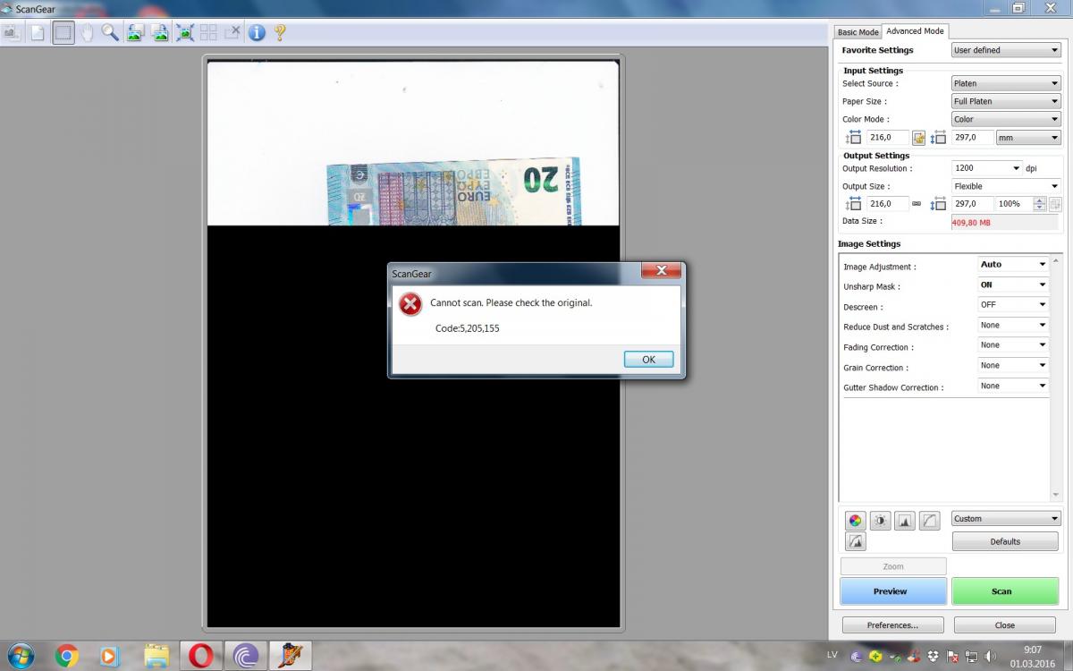1073x671 pixels.
Task: Expand the Output Size Flexible dropdown
Action: point(1006,186)
